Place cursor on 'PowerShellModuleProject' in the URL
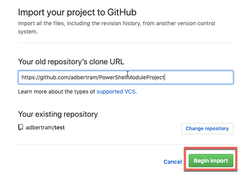This screenshot has height=174, width=246. (x=131, y=77)
